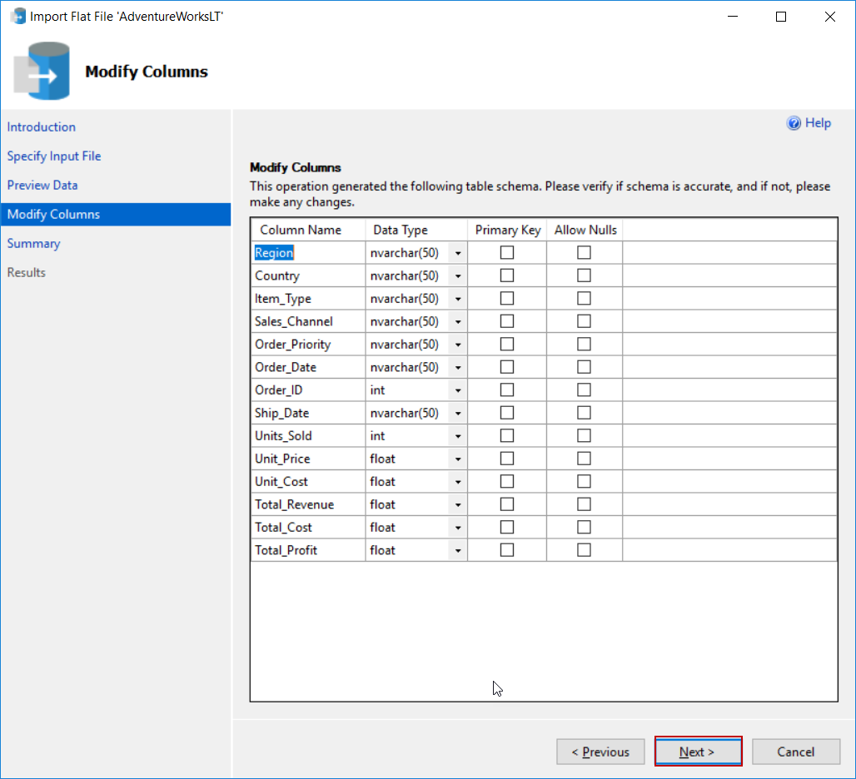The height and width of the screenshot is (779, 856).
Task: Go to the Preview Data step
Action: [x=42, y=185]
